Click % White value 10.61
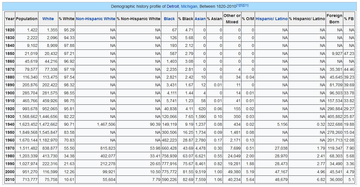The height and width of the screenshot is (187, 360). pos(69,180)
